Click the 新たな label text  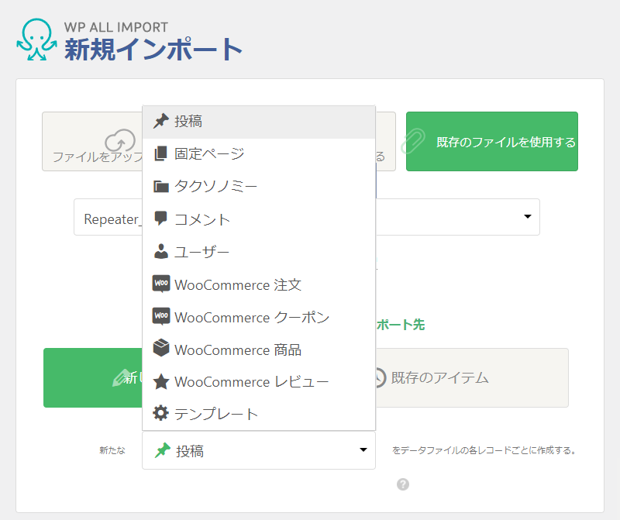112,450
